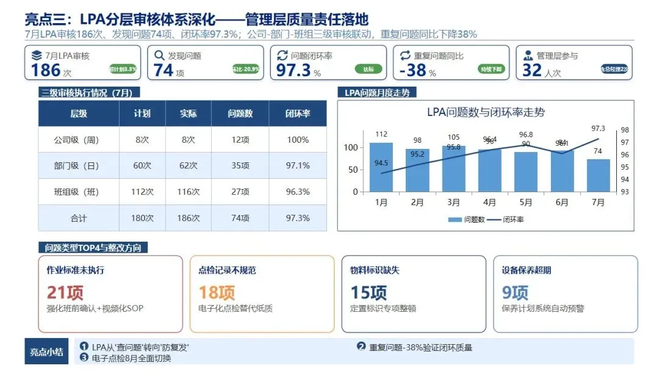Viewport: 659px width, 371px height.
Task: Select the LPA问题月度走势 section tab
Action: tap(377, 92)
